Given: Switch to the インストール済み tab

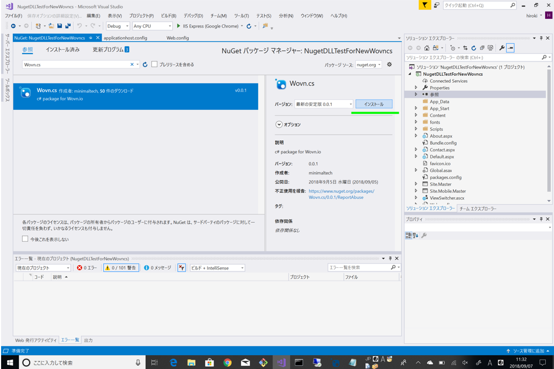Looking at the screenshot, I should (62, 50).
